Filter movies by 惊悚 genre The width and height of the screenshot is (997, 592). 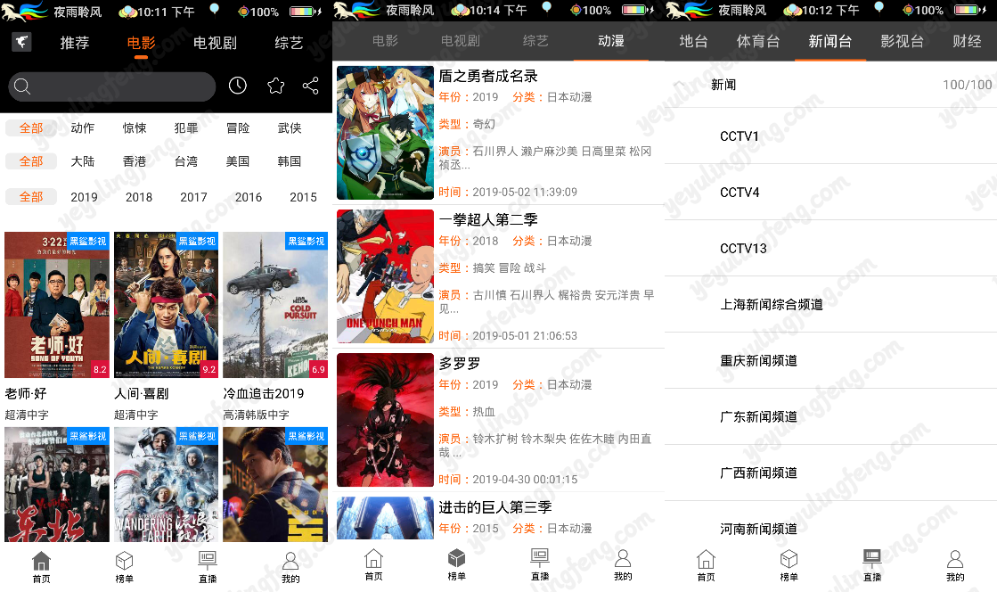[135, 128]
